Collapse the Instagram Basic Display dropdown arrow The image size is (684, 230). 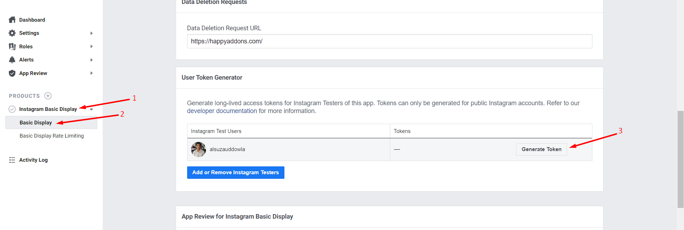92,109
